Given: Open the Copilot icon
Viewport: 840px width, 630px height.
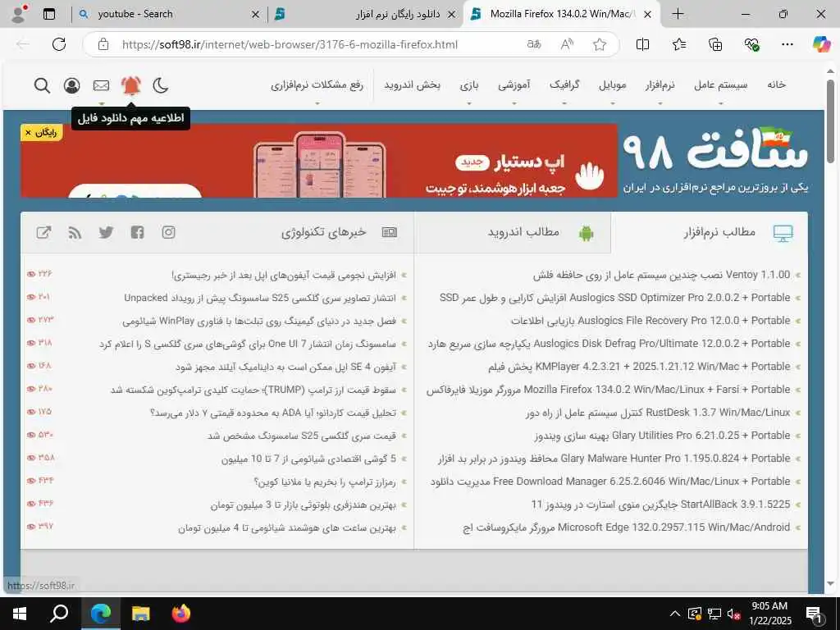Looking at the screenshot, I should click(821, 44).
